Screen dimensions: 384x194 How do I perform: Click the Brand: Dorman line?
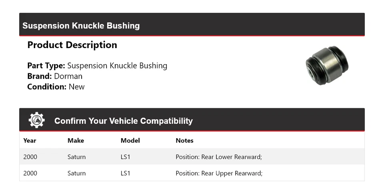click(55, 76)
